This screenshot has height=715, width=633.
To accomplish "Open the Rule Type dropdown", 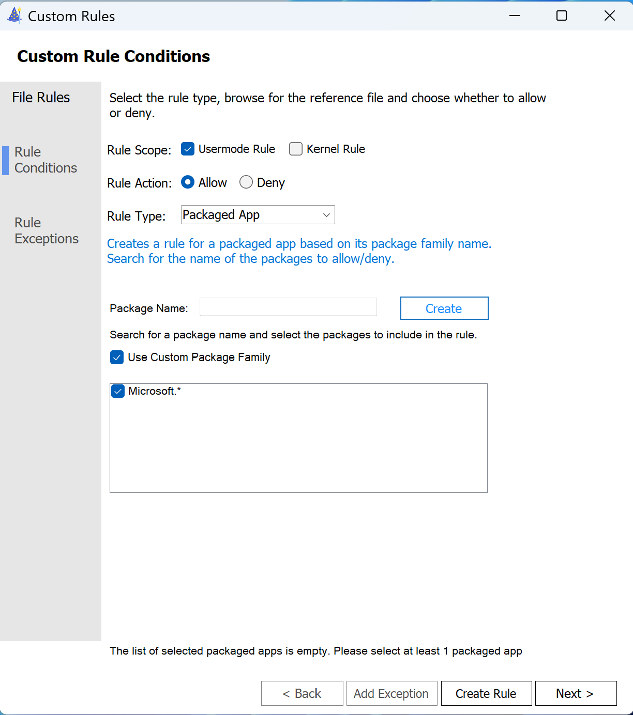I will tap(258, 215).
